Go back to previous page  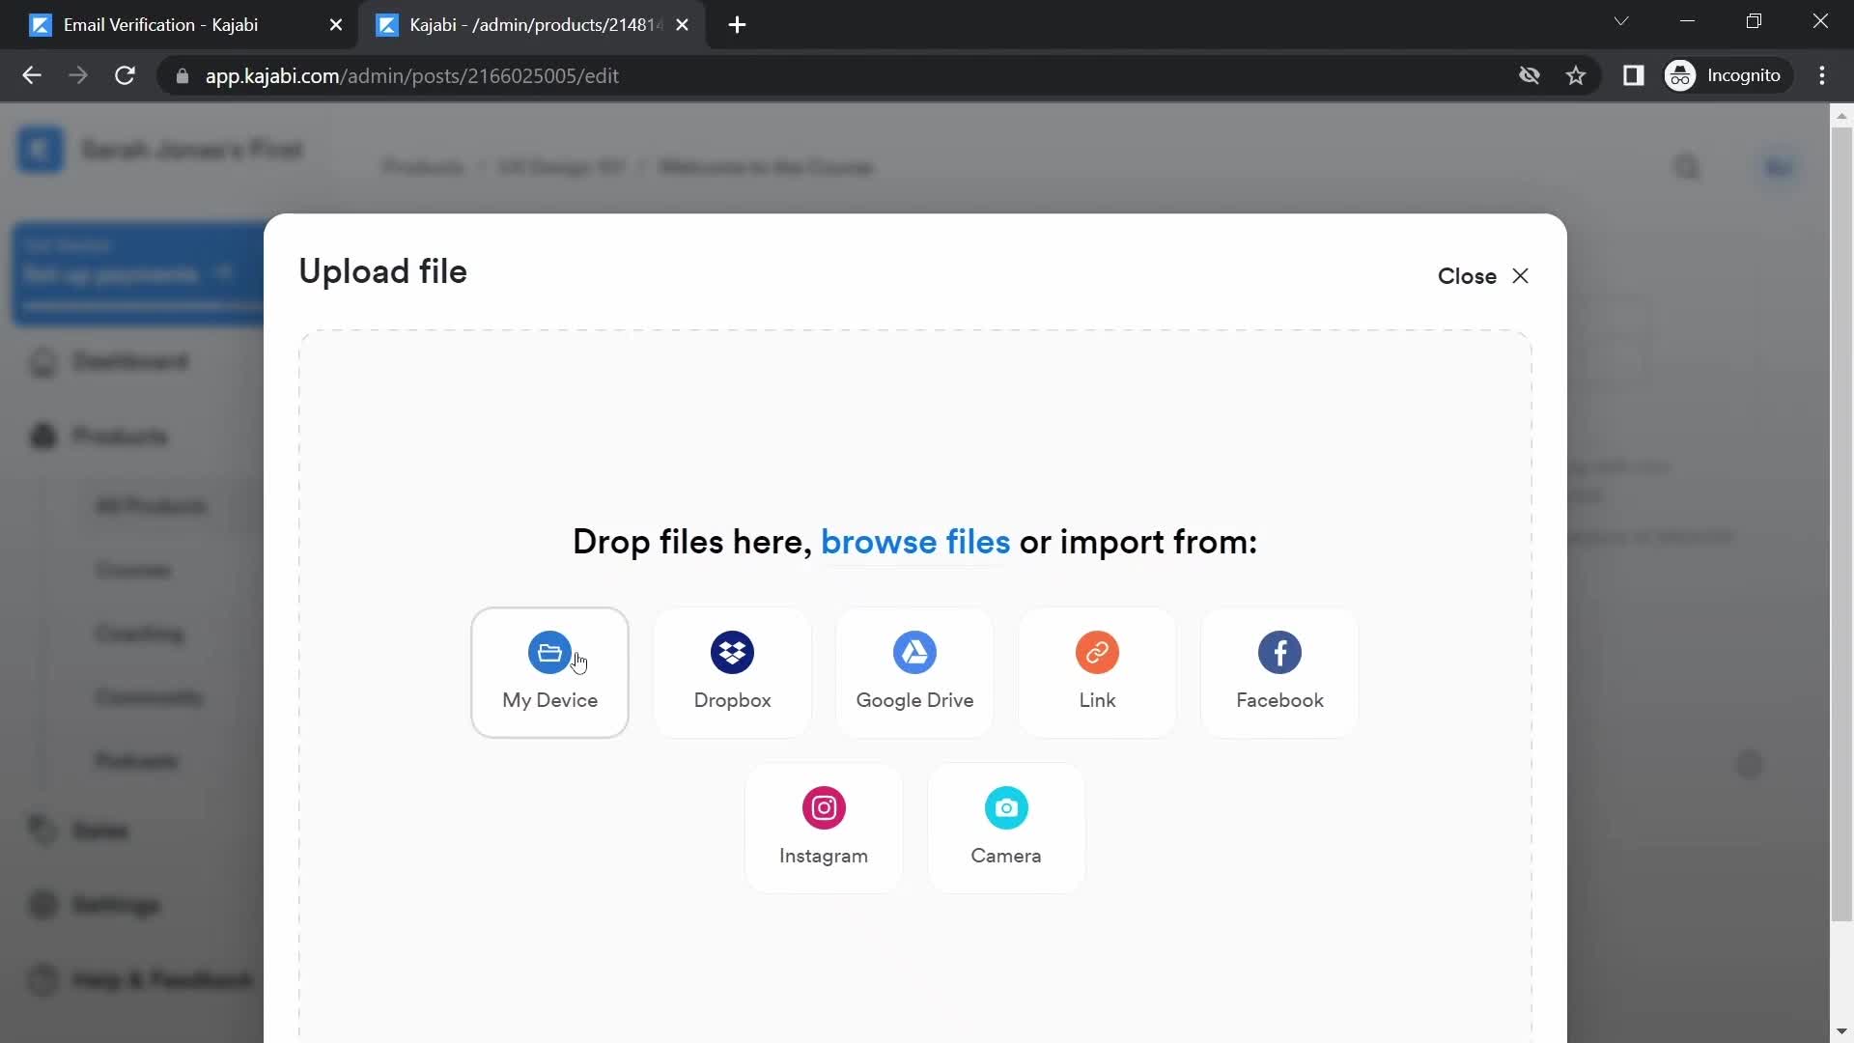32,75
